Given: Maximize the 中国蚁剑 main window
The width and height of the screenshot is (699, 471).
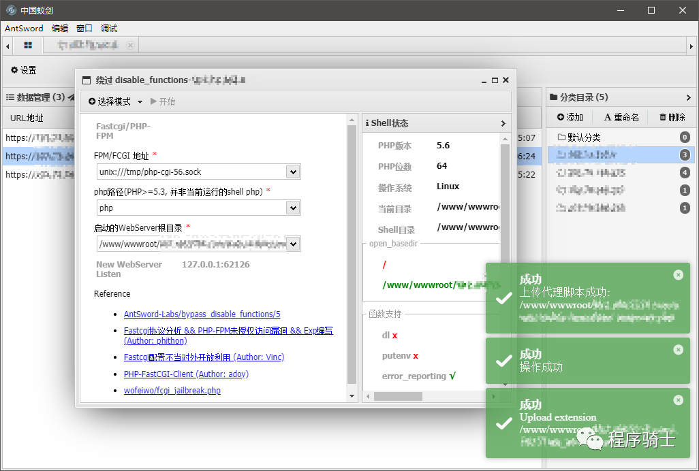Looking at the screenshot, I should 651,10.
